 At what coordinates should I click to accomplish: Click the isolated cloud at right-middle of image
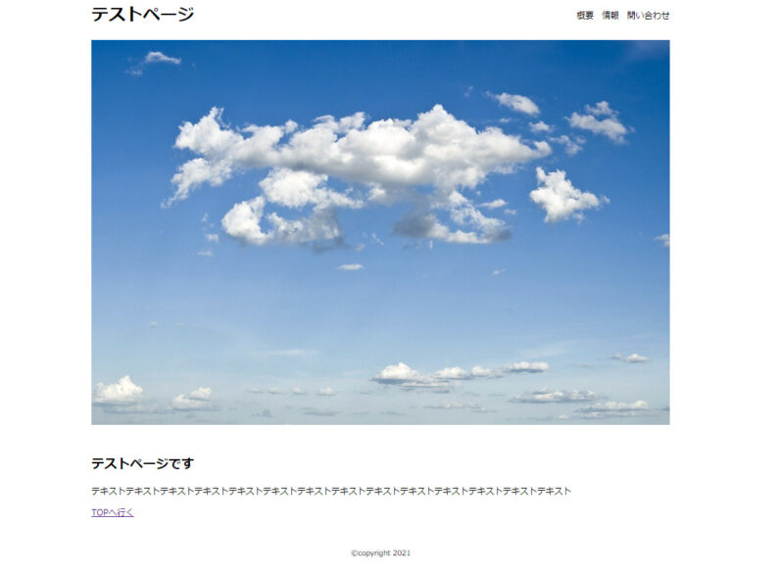(x=563, y=196)
